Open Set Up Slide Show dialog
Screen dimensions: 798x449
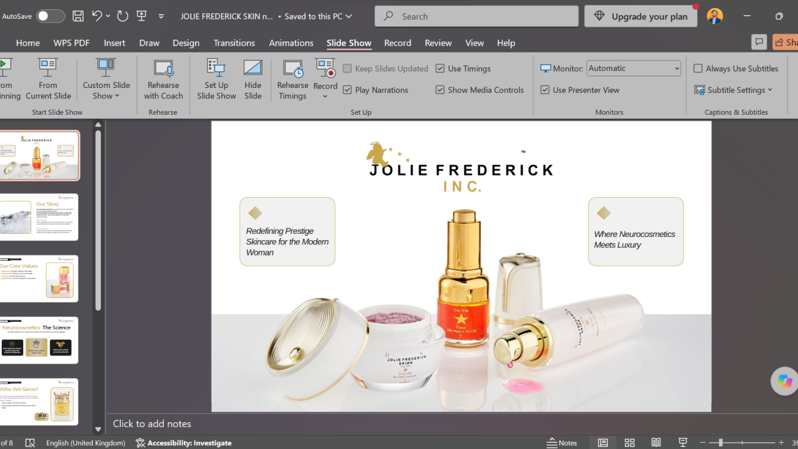(x=216, y=79)
